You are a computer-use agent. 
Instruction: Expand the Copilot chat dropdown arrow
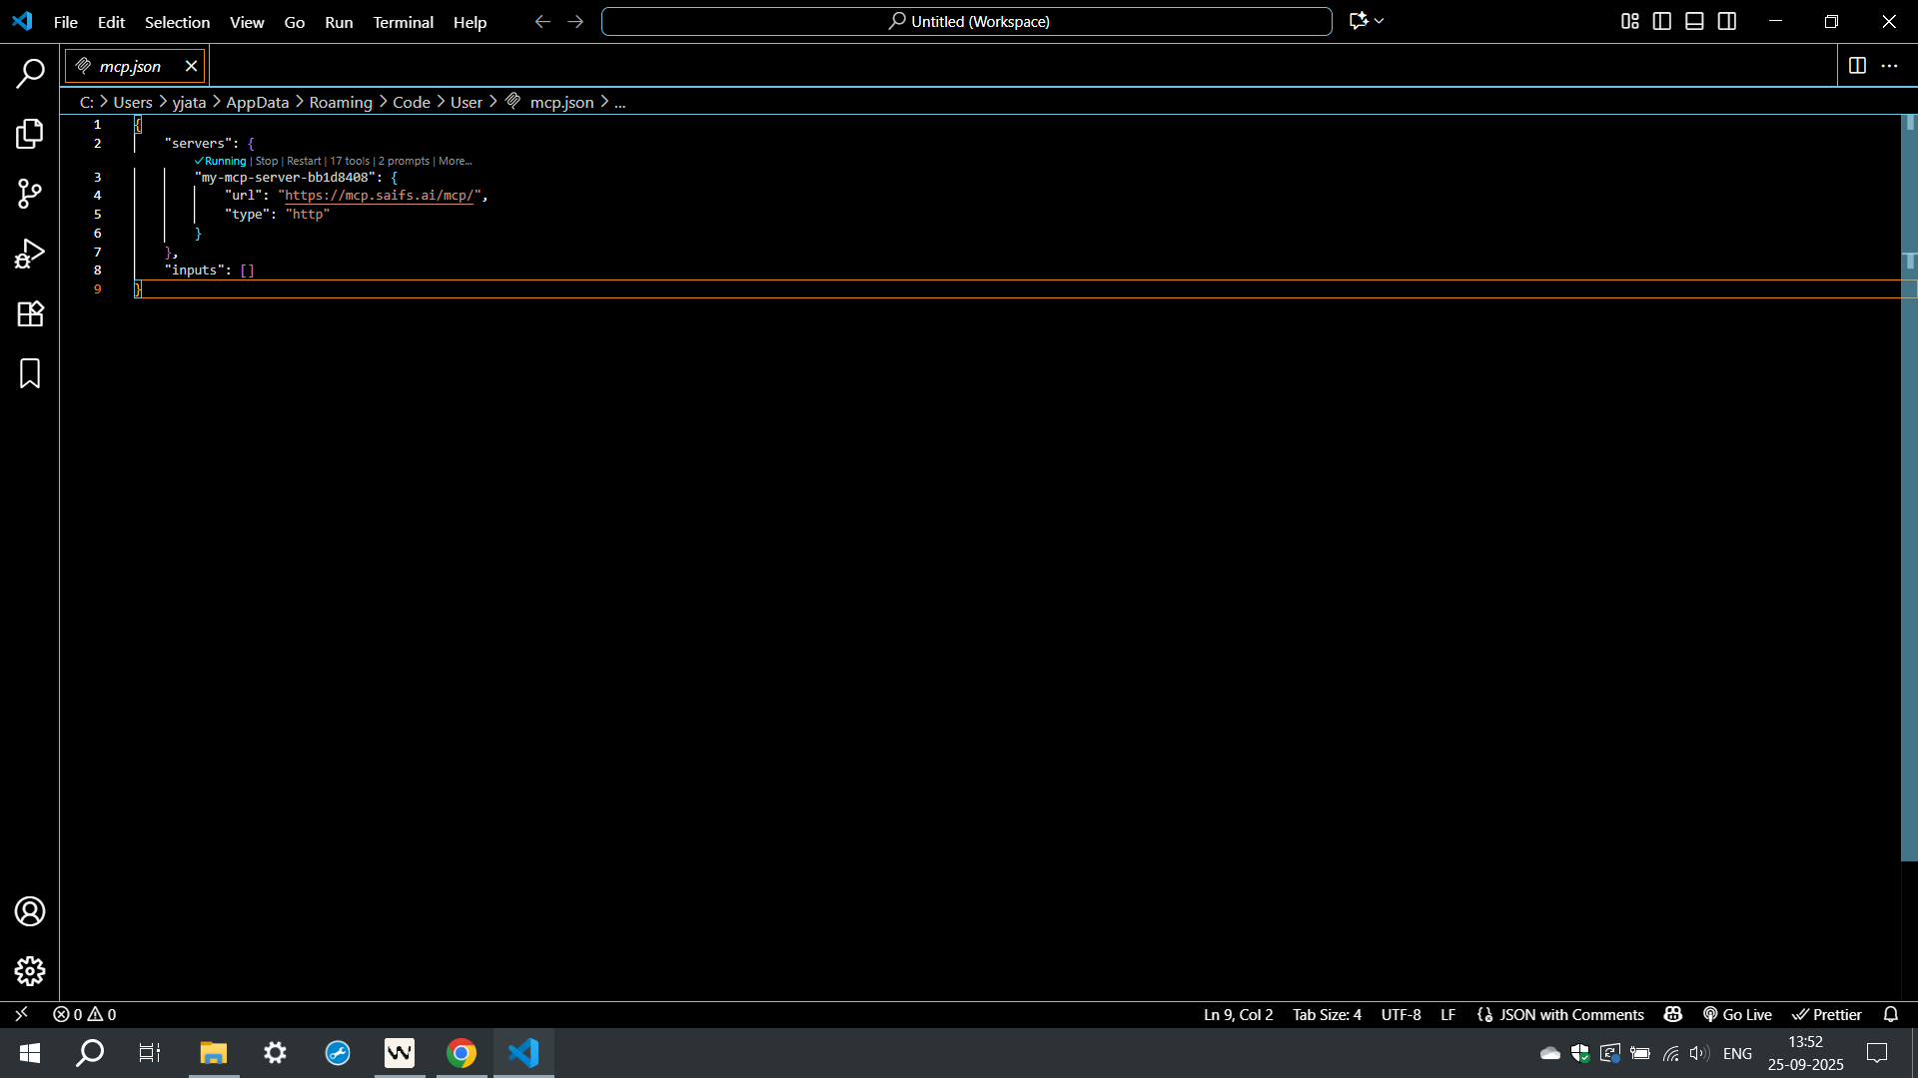(1380, 21)
